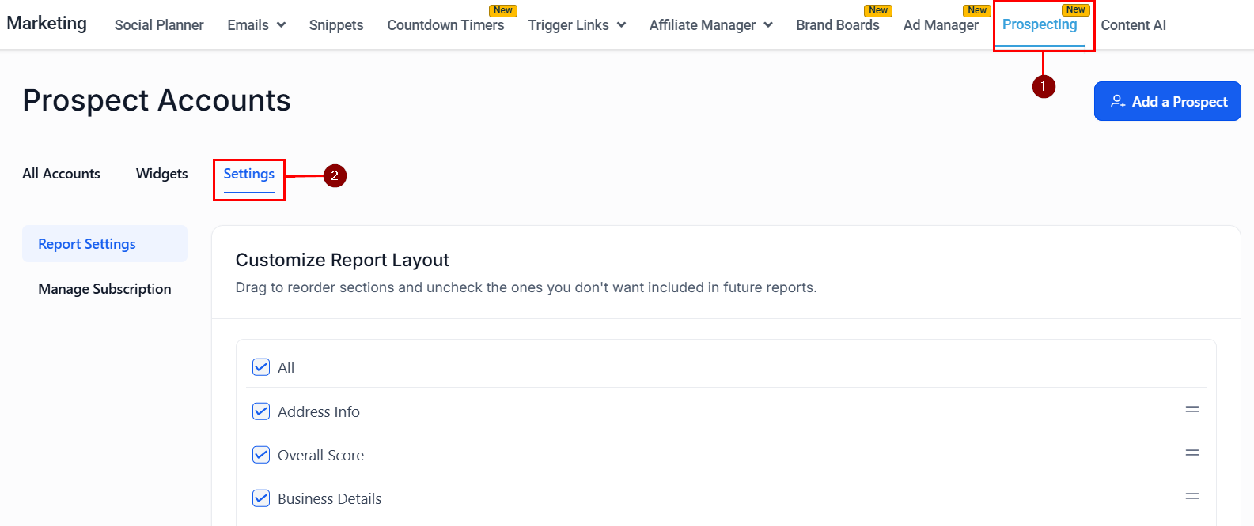Open the Social Planner menu item
This screenshot has height=526, width=1254.
(159, 25)
